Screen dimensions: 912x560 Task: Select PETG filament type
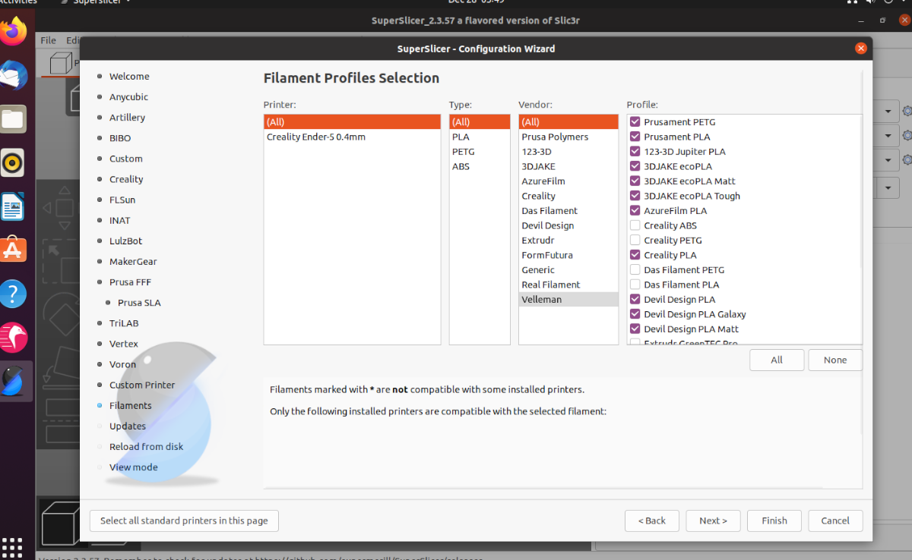(x=480, y=151)
